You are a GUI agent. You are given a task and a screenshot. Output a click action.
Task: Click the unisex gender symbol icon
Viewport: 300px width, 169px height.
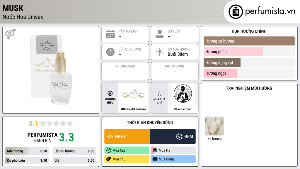point(11,34)
